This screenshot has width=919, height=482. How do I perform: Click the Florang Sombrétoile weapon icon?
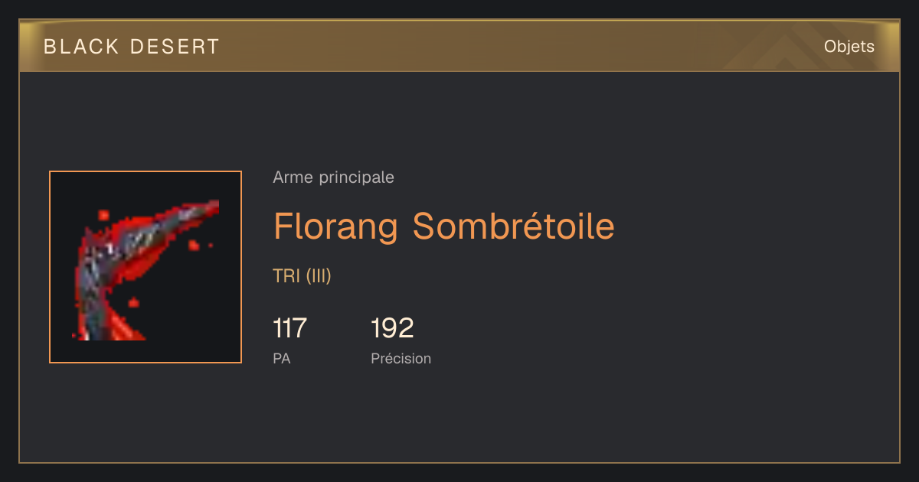coord(146,267)
